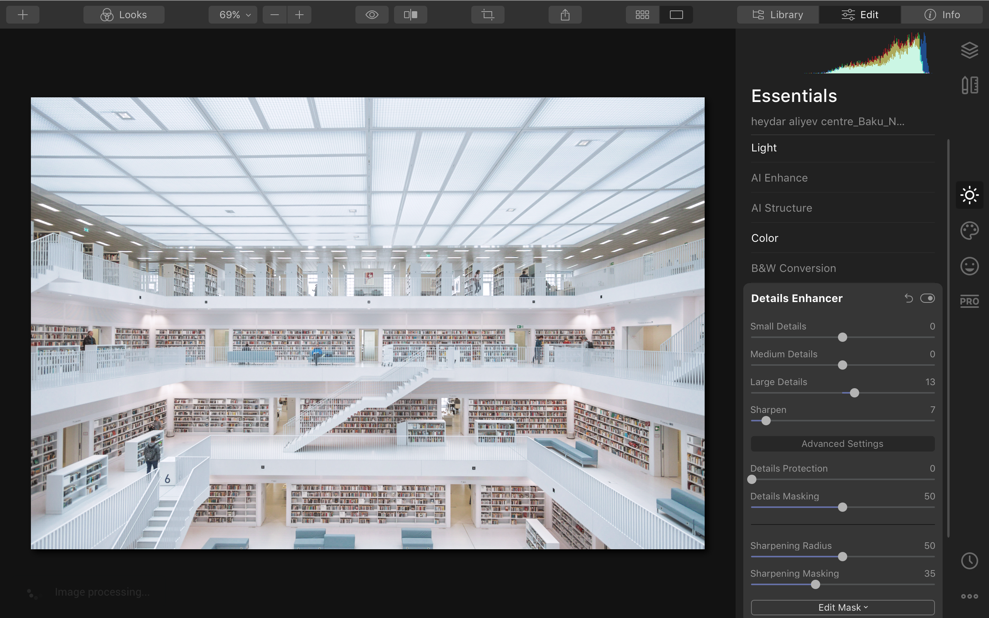Click the Crop tool icon
Image resolution: width=989 pixels, height=618 pixels.
(x=488, y=15)
